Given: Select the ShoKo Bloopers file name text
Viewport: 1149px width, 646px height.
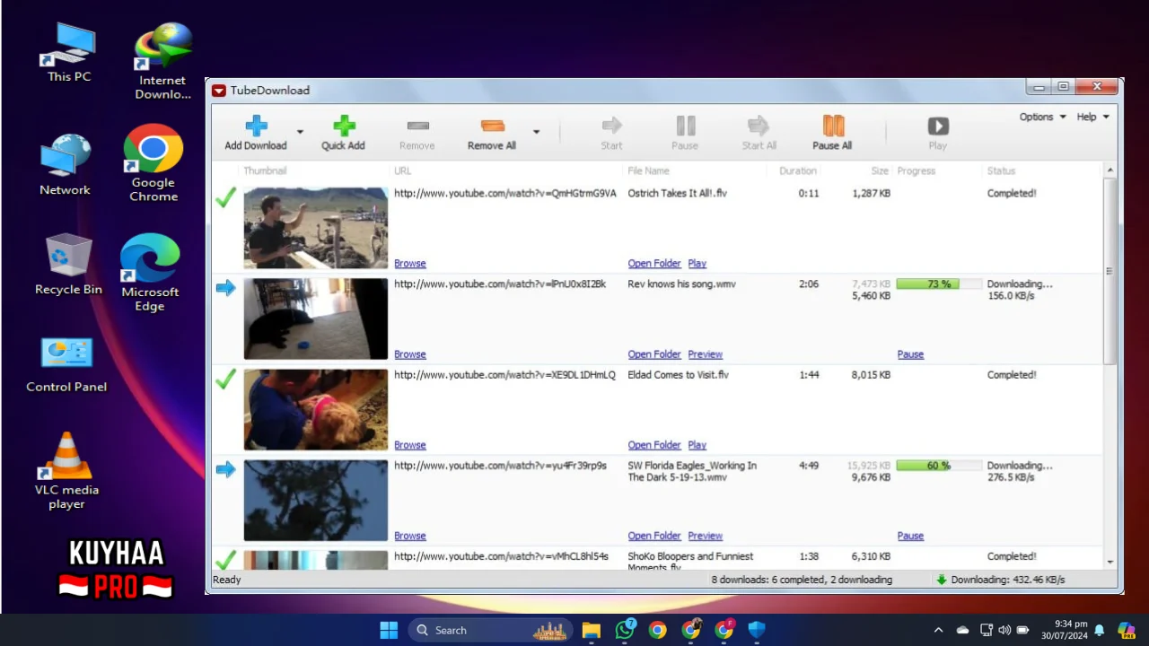Looking at the screenshot, I should click(690, 562).
